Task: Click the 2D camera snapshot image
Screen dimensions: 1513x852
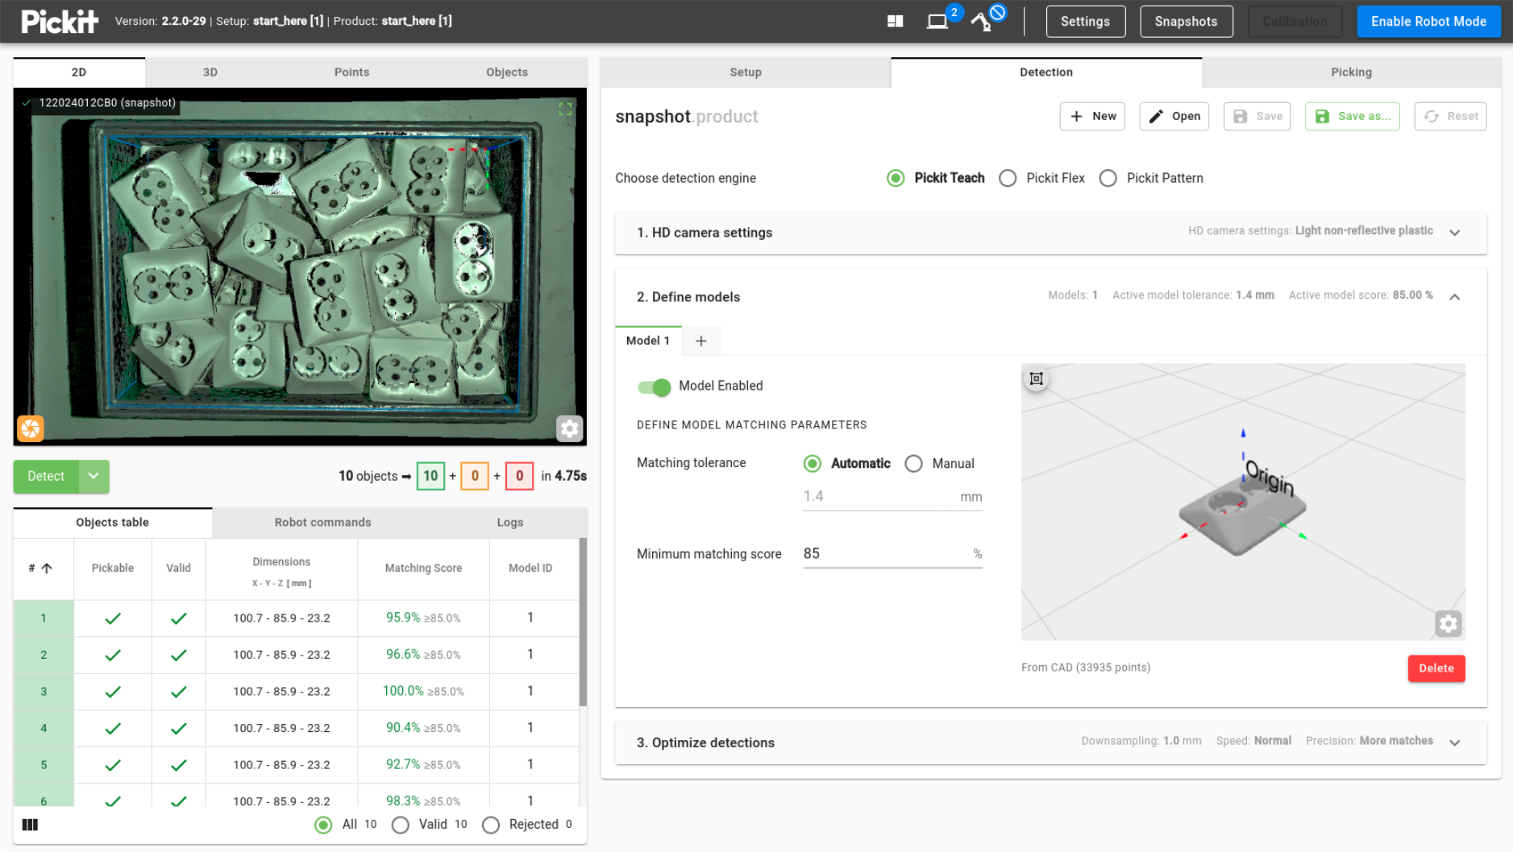Action: pos(300,267)
